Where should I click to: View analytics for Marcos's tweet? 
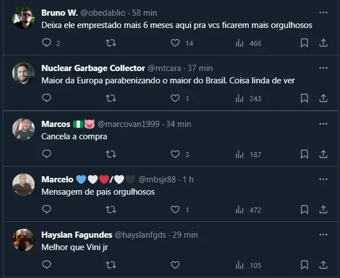239,154
